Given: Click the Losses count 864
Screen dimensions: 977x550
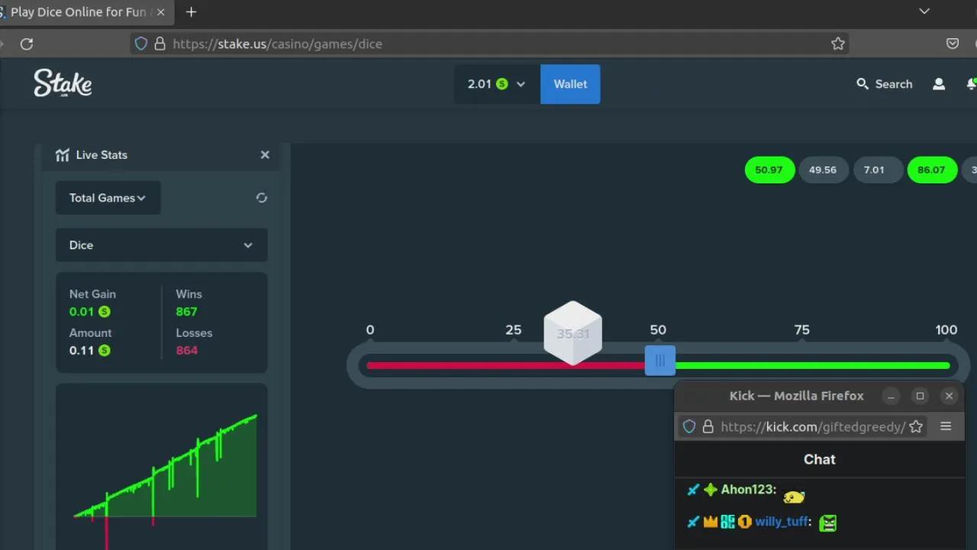Looking at the screenshot, I should pyautogui.click(x=186, y=351).
